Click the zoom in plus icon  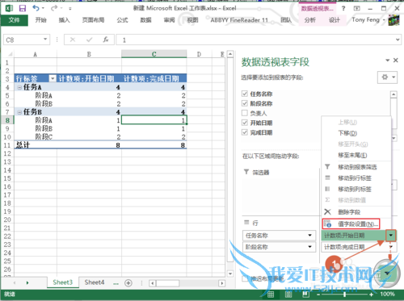click(x=372, y=295)
